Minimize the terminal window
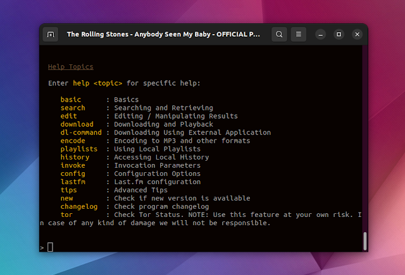 tap(321, 34)
